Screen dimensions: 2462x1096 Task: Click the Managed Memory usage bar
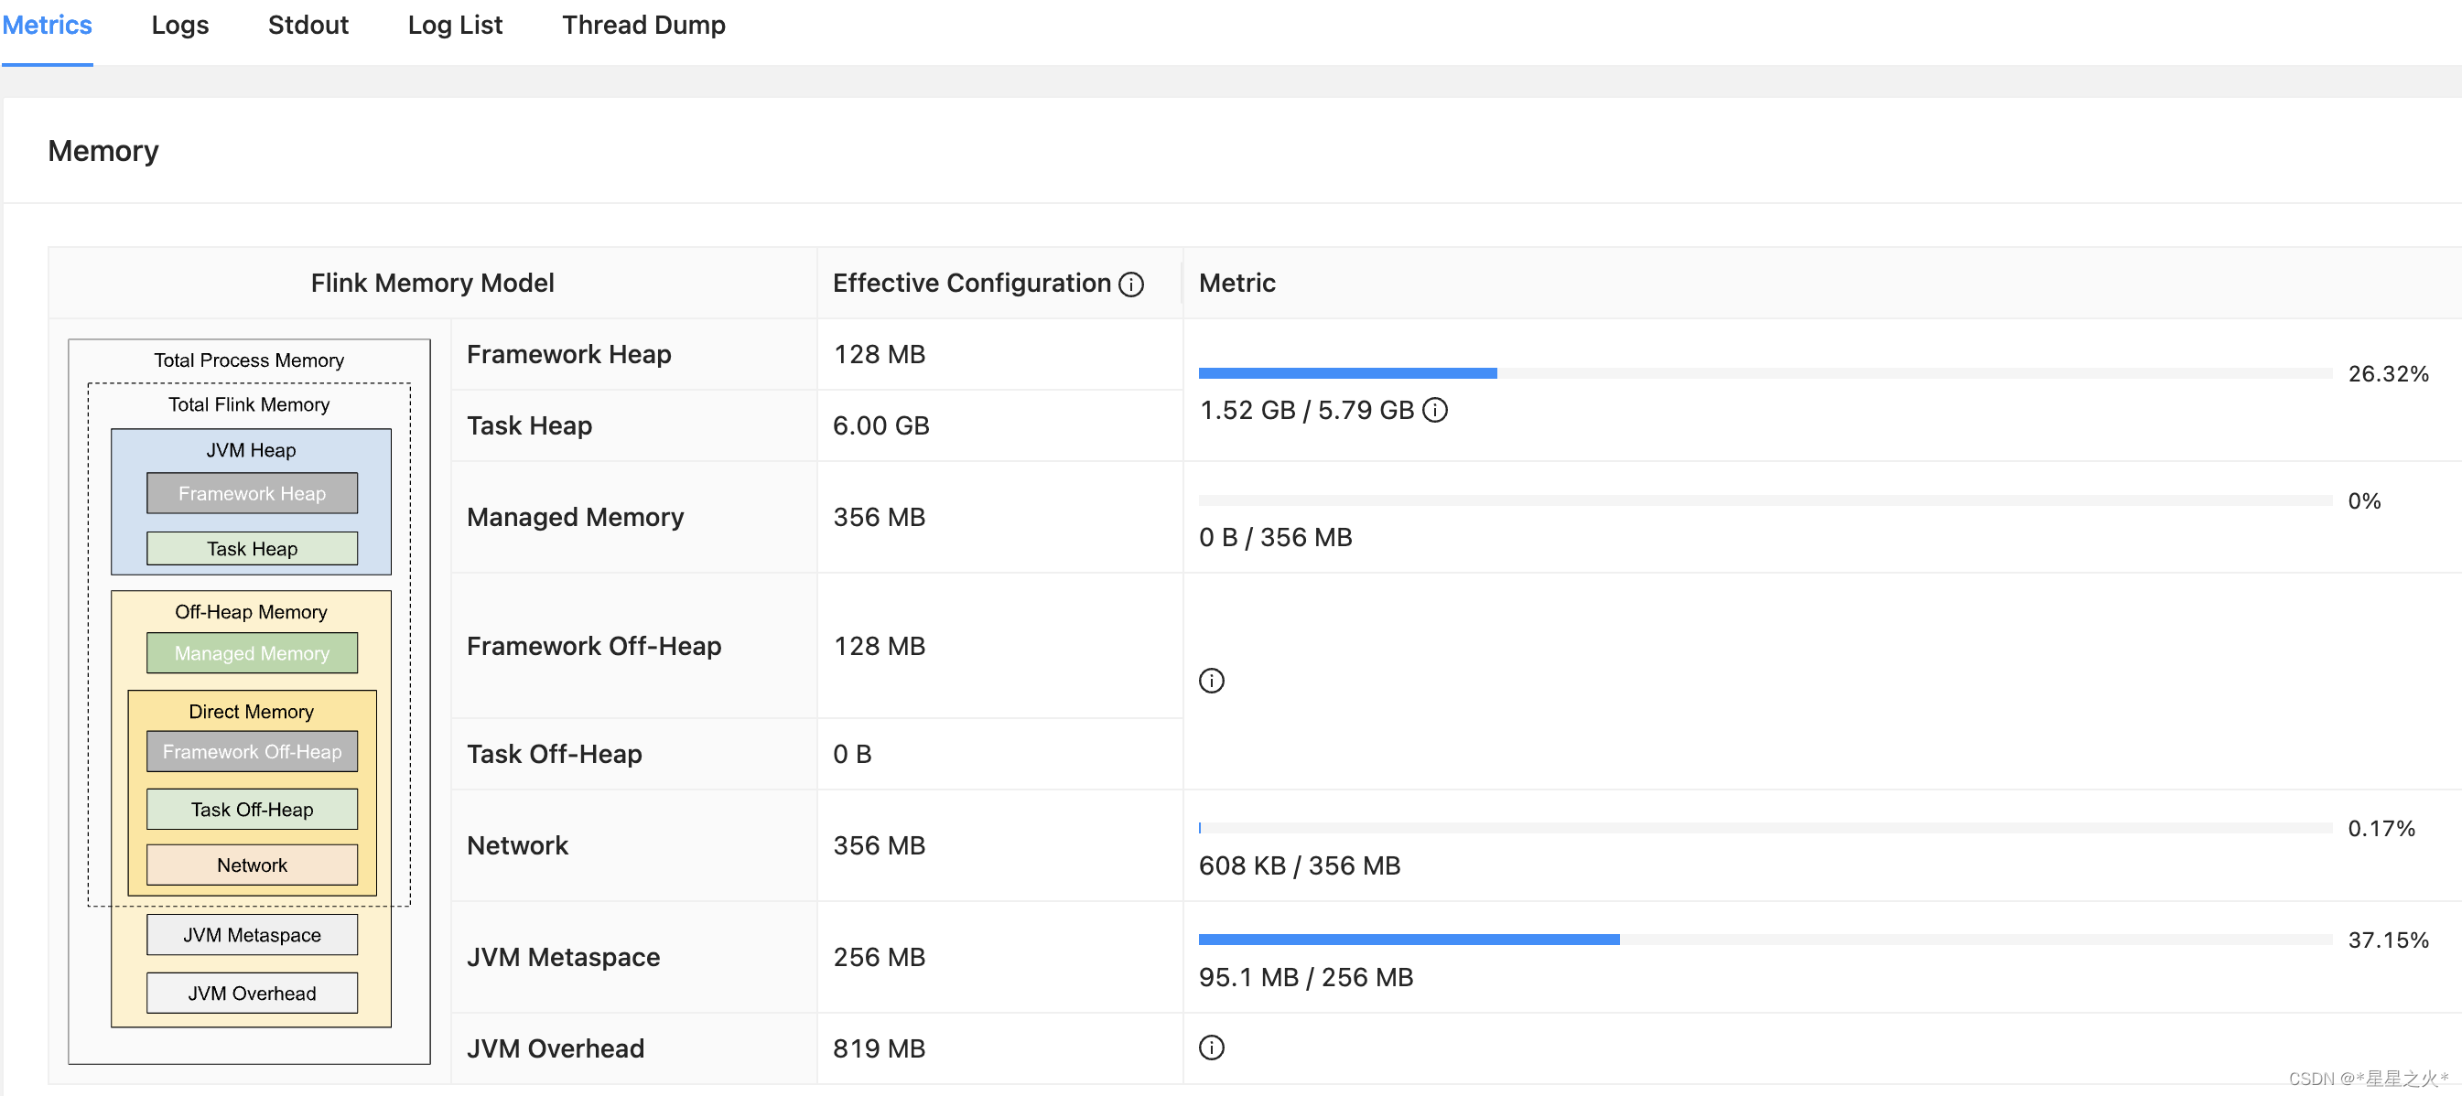pyautogui.click(x=1764, y=500)
